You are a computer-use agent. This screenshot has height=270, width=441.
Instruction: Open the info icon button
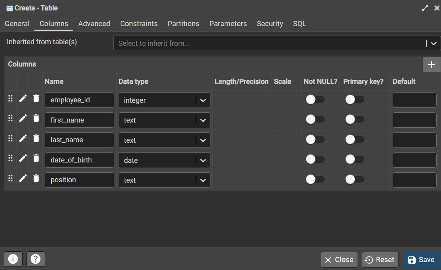pos(13,259)
